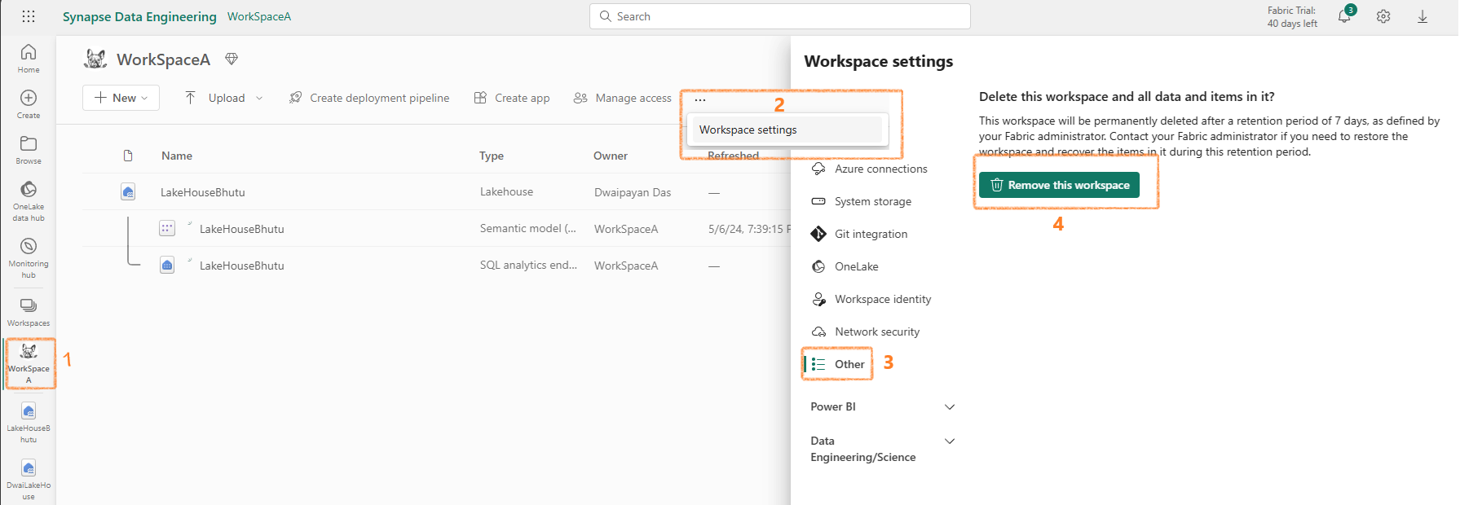The height and width of the screenshot is (505, 1460).
Task: Click Create app button
Action: 512,98
